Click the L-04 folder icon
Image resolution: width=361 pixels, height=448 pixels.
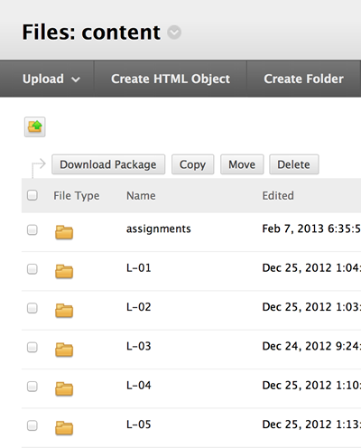(64, 388)
